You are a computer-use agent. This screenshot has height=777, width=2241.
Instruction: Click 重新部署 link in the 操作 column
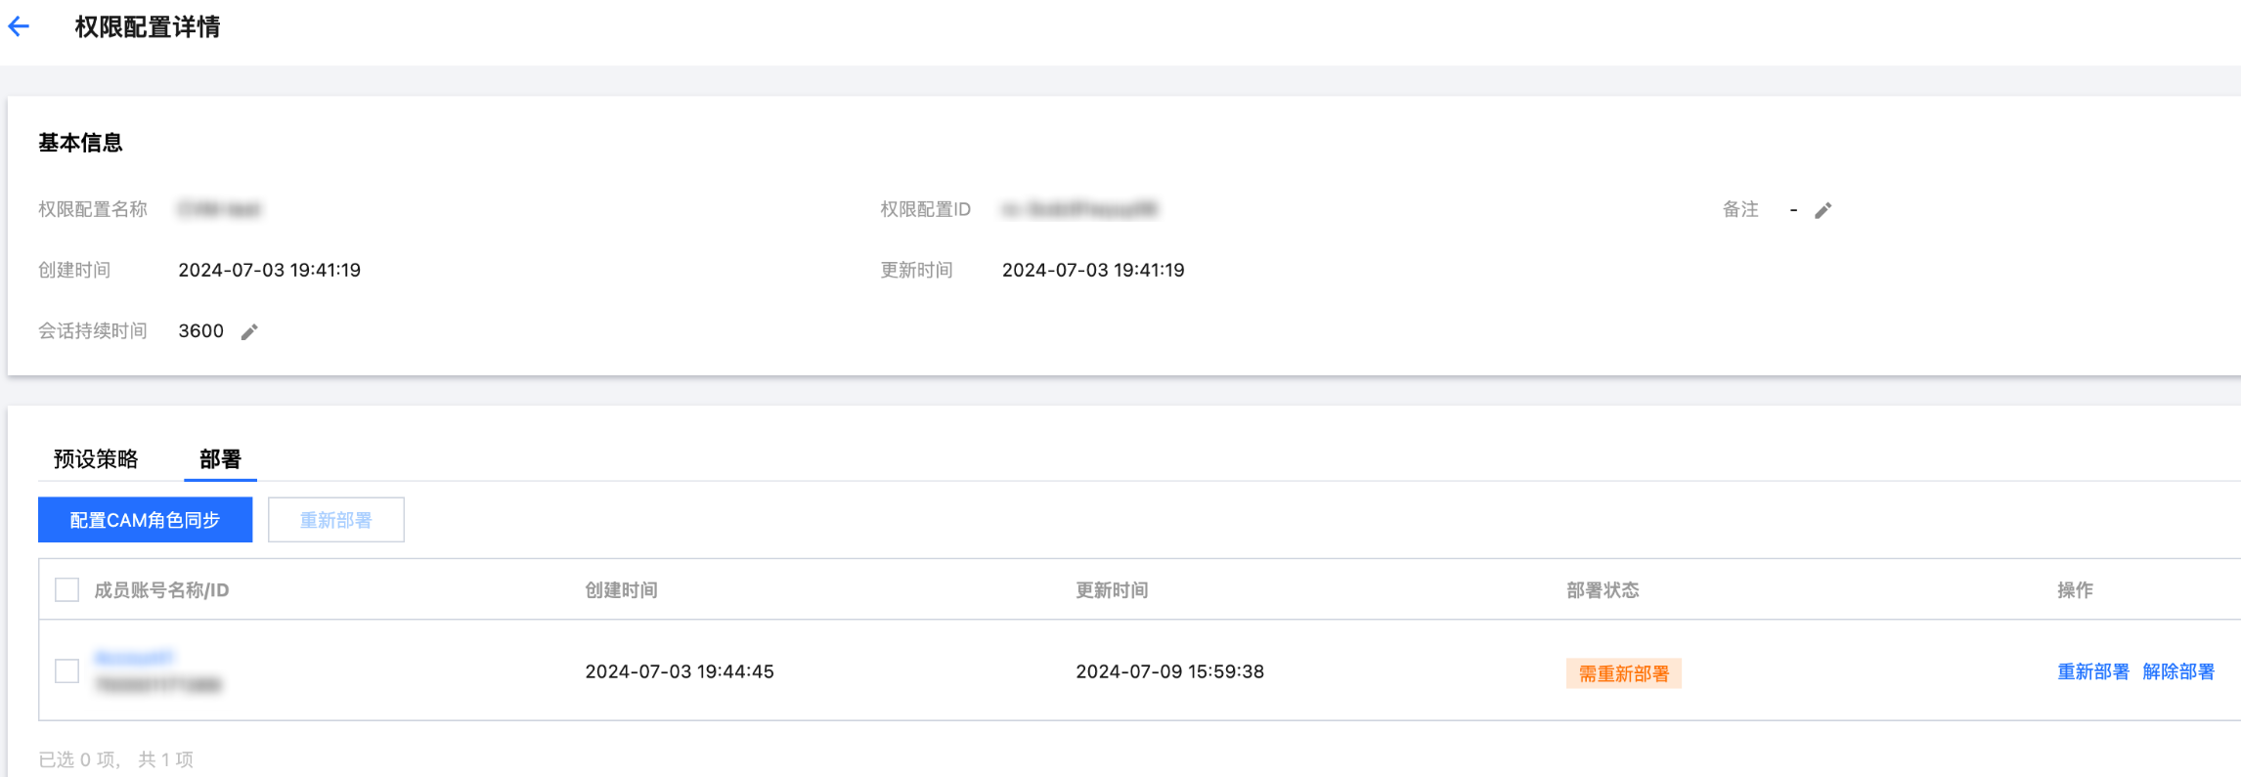coord(2092,671)
